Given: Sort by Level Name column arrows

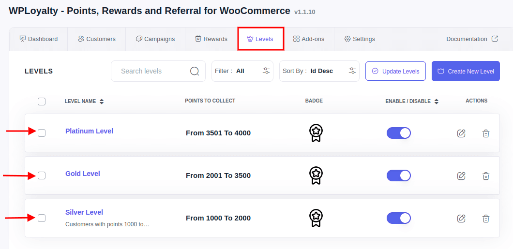Looking at the screenshot, I should coord(102,102).
